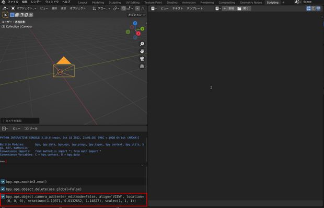This screenshot has width=324, height=208.
Task: Click the blue Z axis gizmo
Action: 135,23
